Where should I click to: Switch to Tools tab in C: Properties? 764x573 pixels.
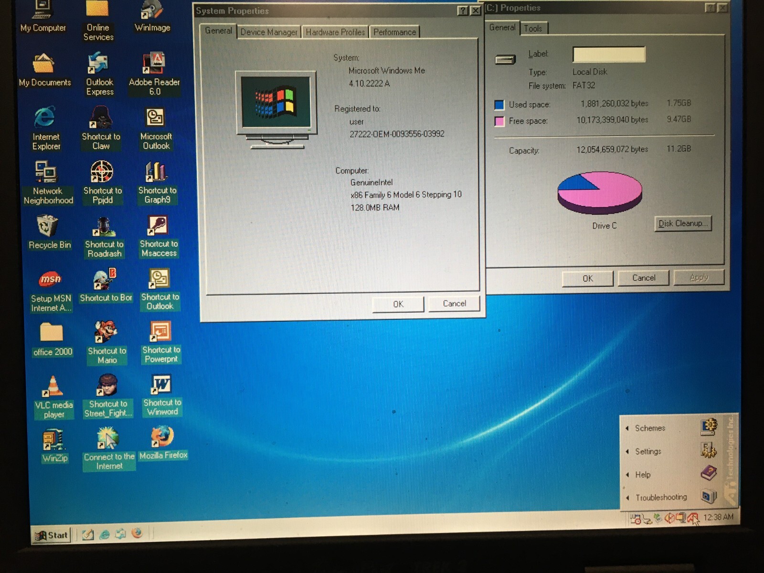(533, 29)
